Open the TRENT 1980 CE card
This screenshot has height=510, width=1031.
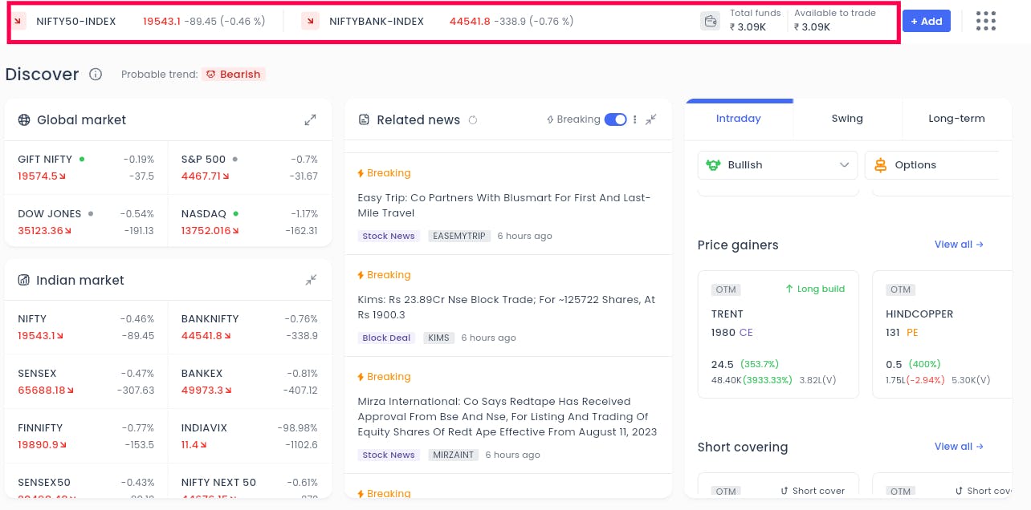pyautogui.click(x=777, y=334)
